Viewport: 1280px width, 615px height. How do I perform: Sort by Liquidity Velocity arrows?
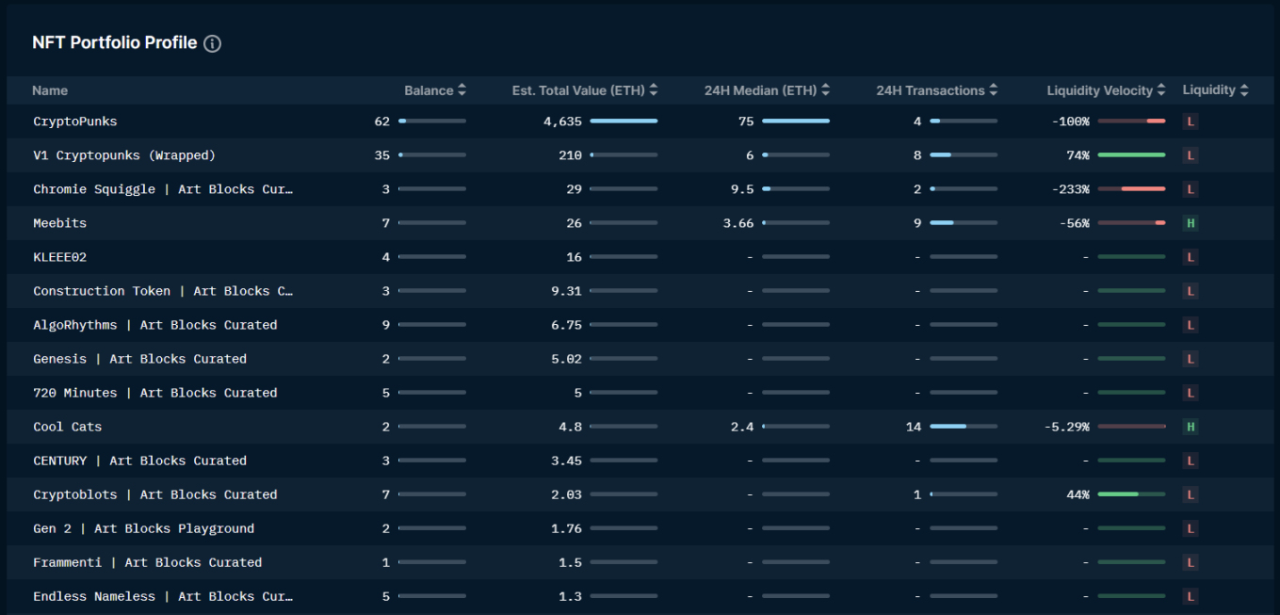1161,90
